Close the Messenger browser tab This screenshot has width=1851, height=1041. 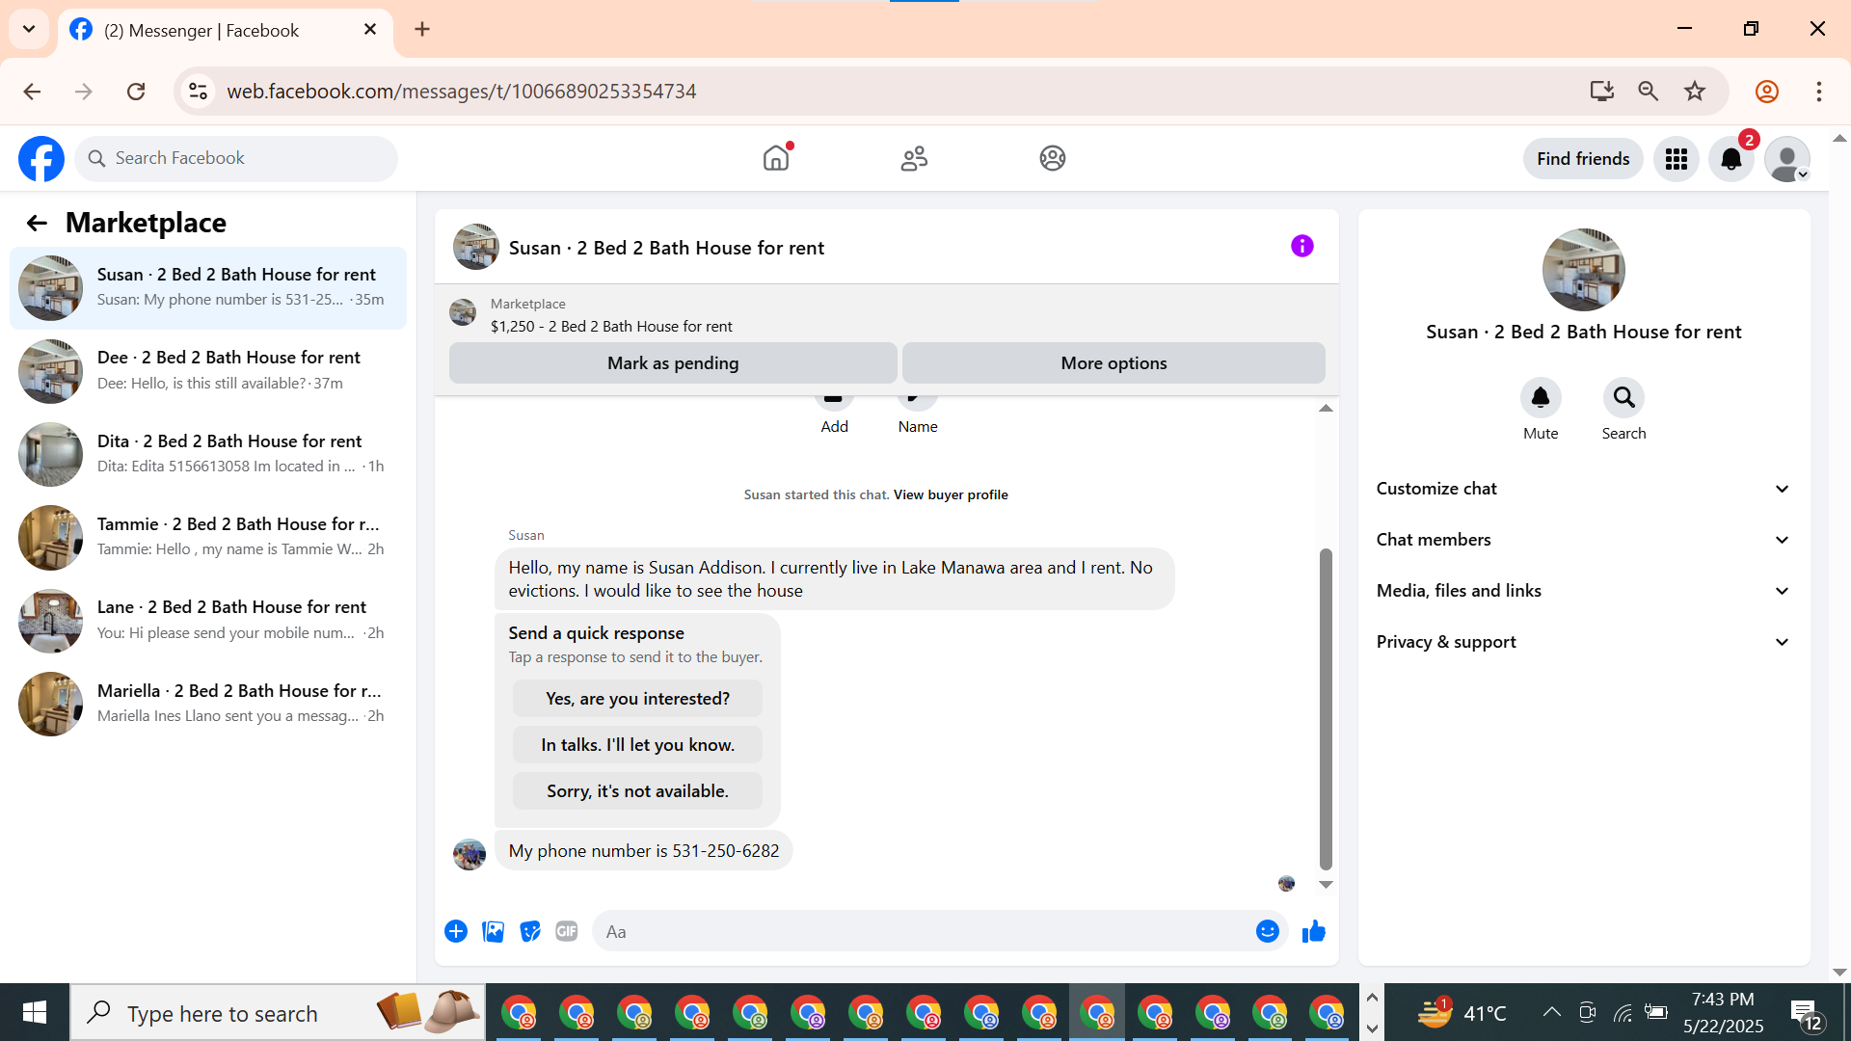370,30
